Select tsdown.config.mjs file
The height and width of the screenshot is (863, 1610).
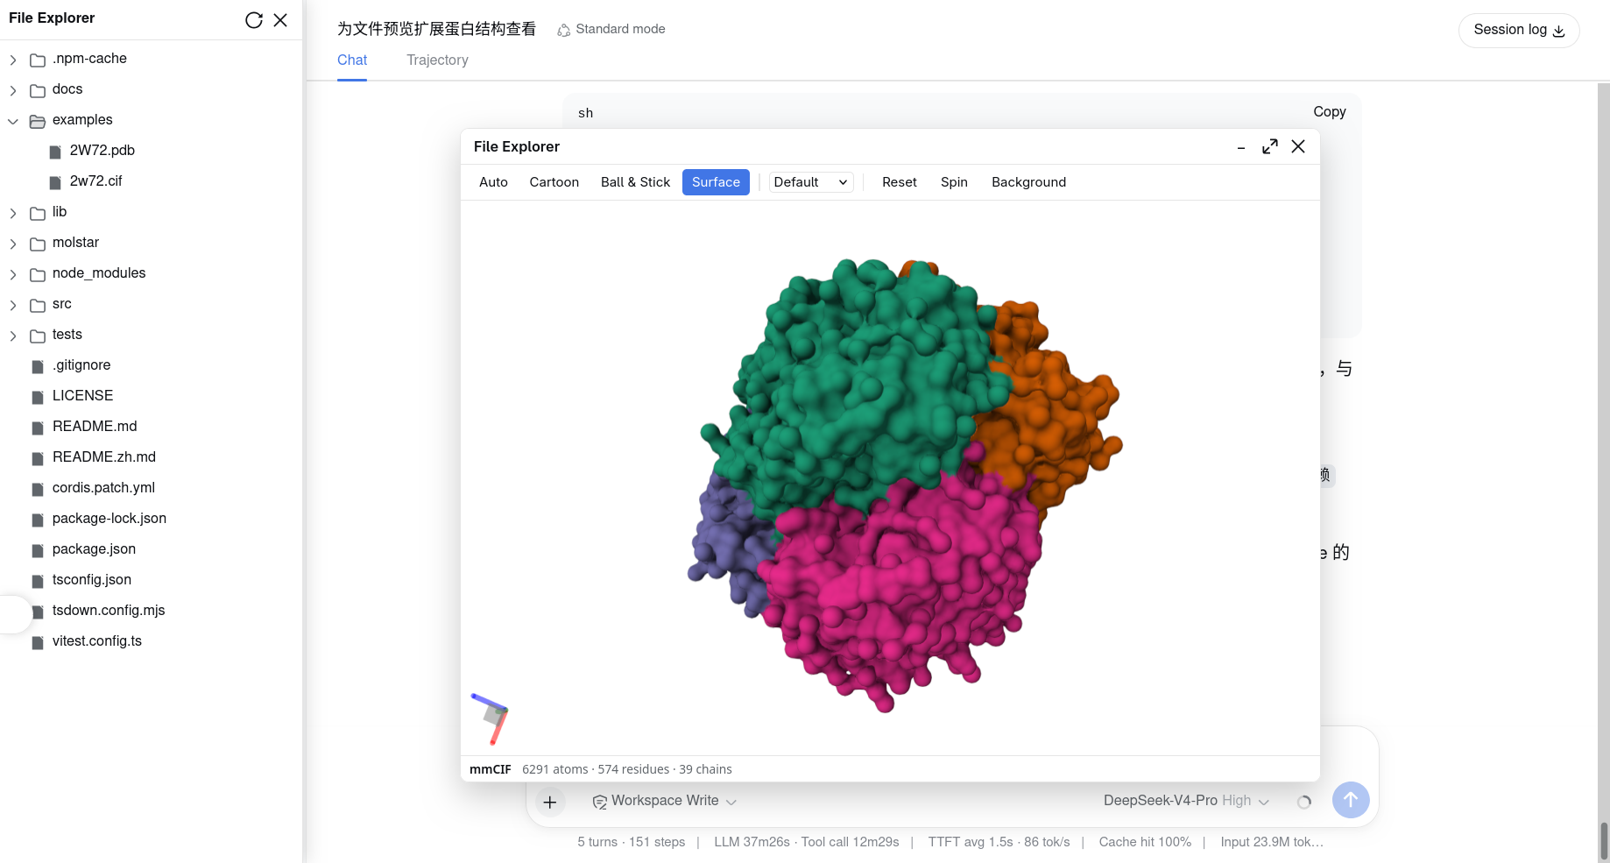pyautogui.click(x=109, y=611)
